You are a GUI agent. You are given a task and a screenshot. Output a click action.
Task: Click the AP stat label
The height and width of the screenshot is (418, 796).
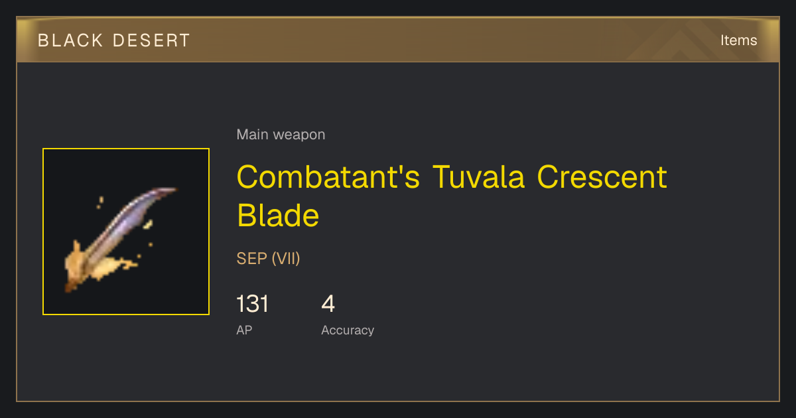(244, 330)
